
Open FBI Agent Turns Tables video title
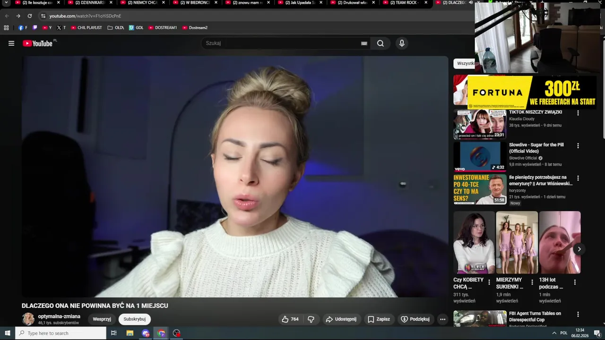point(535,316)
